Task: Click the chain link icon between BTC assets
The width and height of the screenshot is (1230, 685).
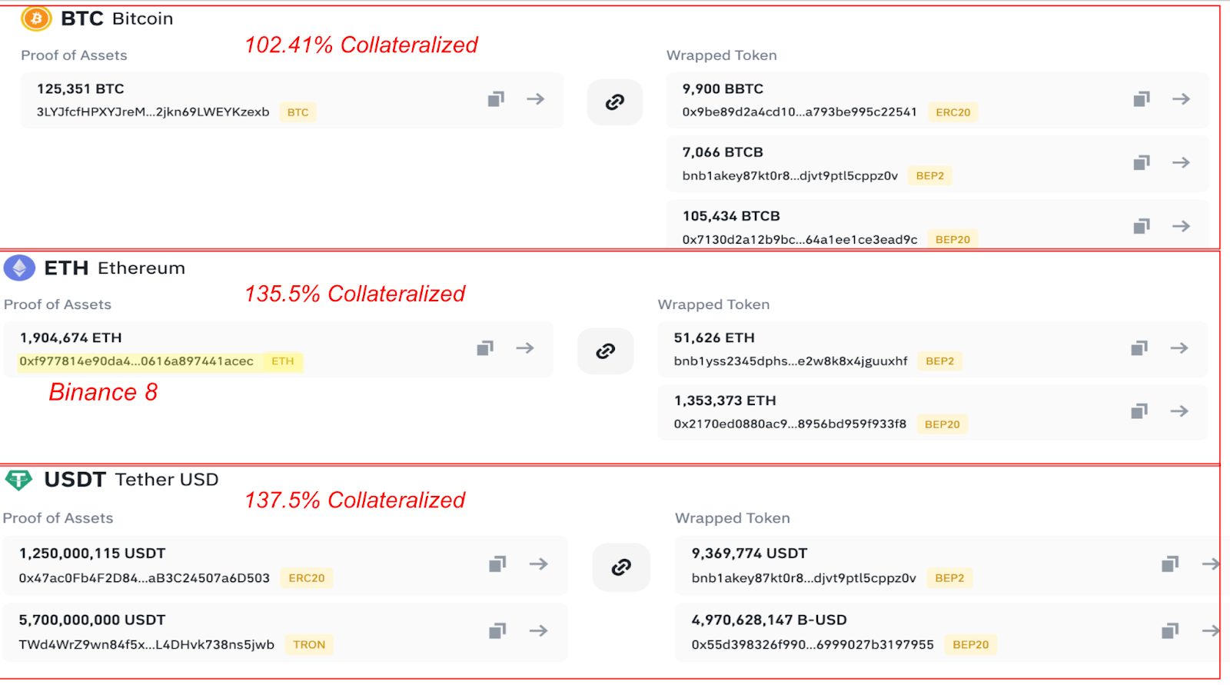Action: point(614,101)
